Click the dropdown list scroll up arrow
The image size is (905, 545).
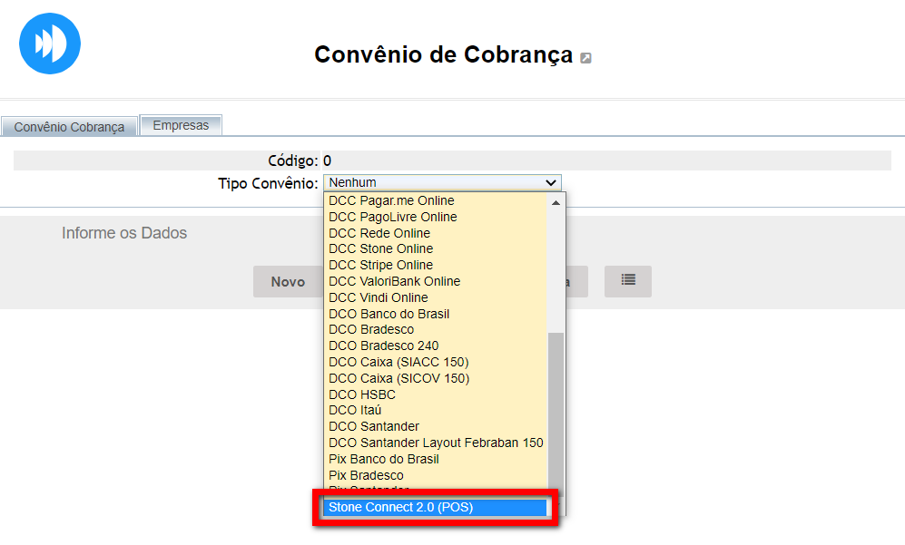[556, 202]
